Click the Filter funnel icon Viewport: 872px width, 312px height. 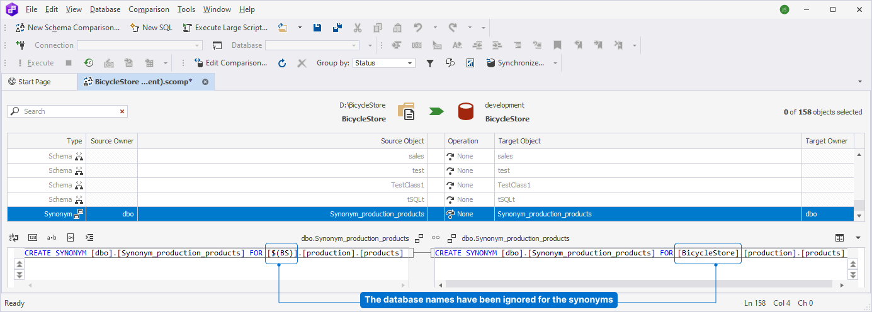430,63
